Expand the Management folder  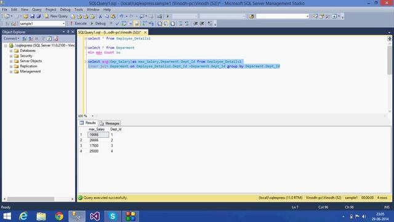point(11,72)
